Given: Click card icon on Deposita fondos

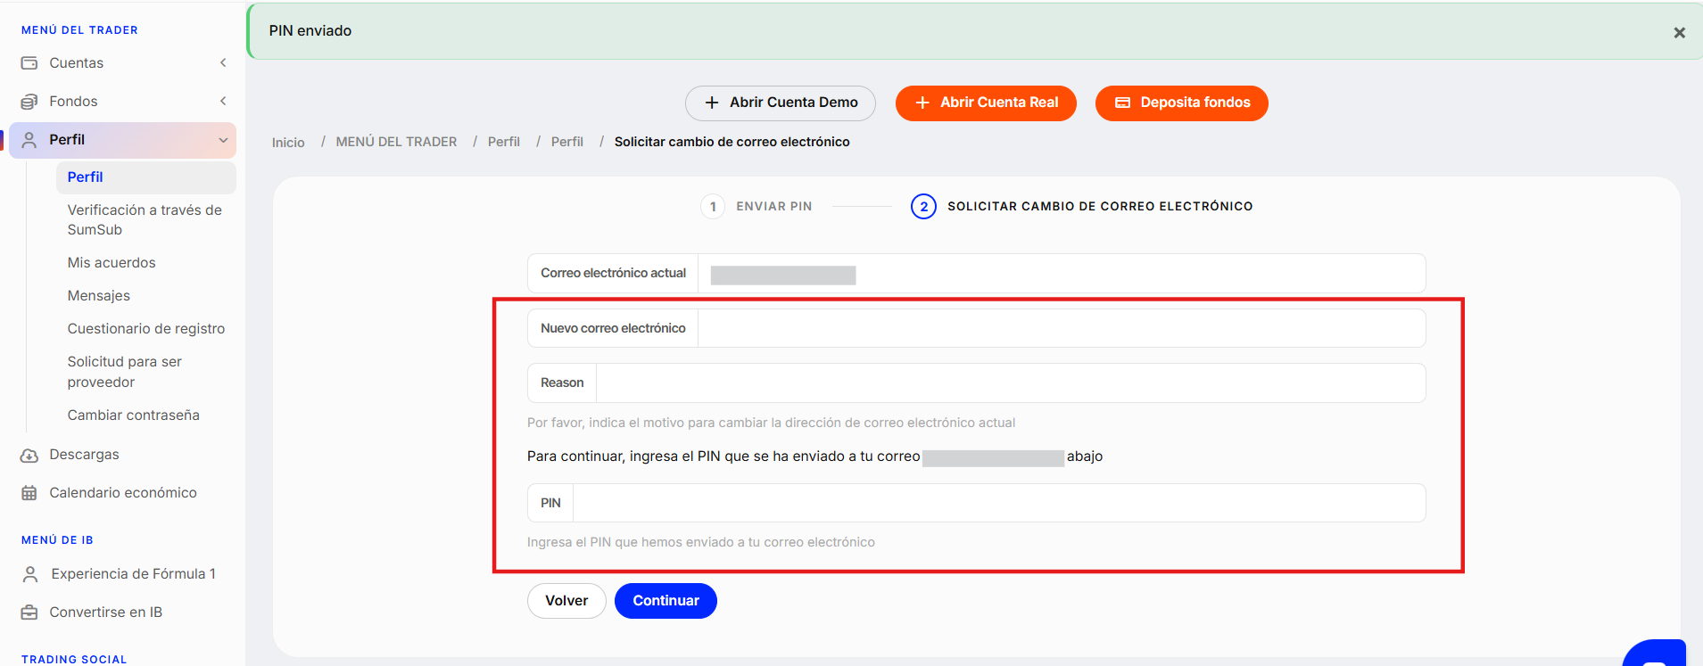Looking at the screenshot, I should [x=1123, y=103].
